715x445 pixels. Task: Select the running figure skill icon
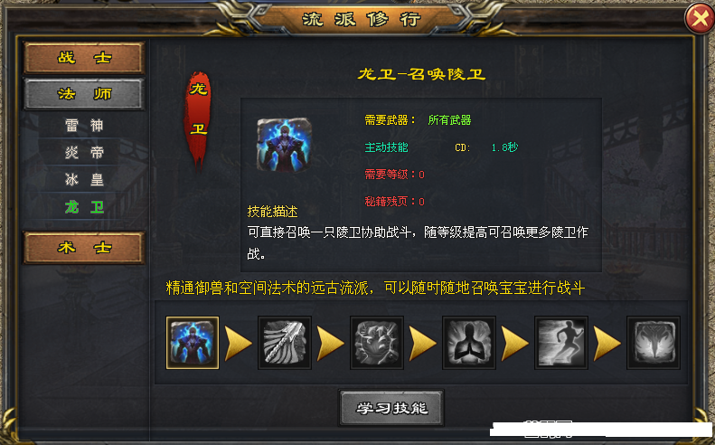tap(560, 343)
